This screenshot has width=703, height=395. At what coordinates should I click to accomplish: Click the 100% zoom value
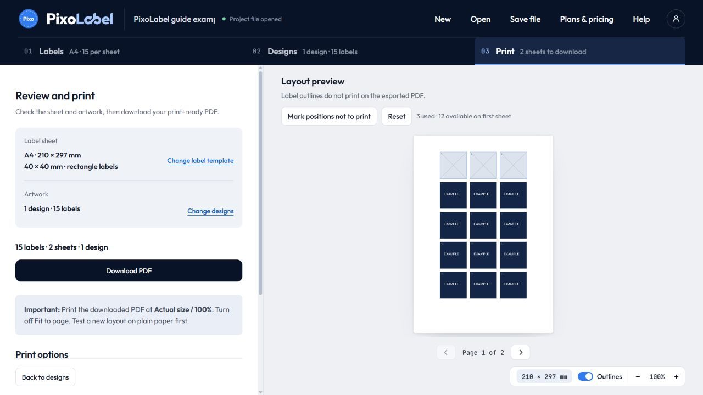click(657, 377)
